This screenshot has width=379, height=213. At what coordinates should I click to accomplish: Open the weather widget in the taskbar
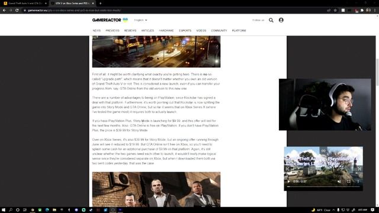point(321,210)
